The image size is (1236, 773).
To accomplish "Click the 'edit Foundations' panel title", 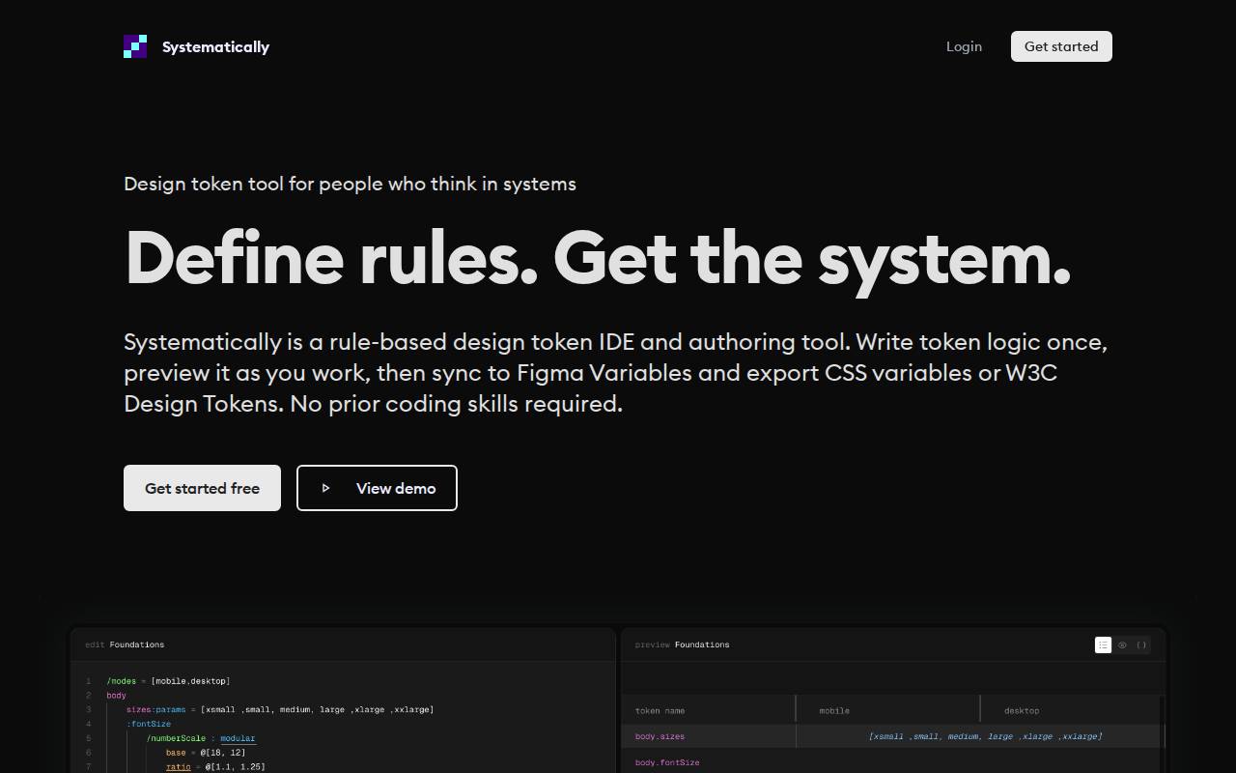I will (125, 644).
